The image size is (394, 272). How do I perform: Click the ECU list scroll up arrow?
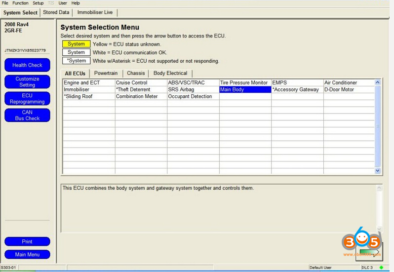377,82
